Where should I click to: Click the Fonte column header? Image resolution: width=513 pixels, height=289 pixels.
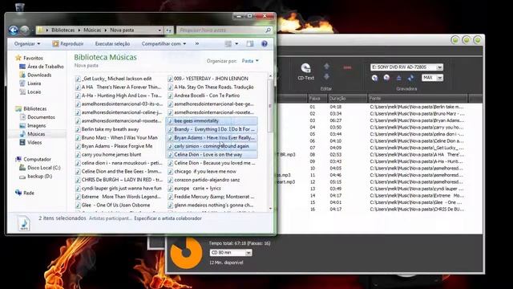click(x=418, y=98)
